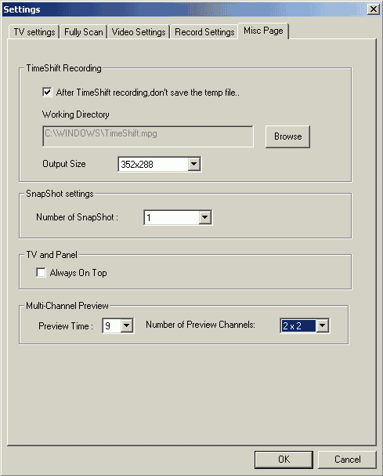383x476 pixels.
Task: Go to the Video Settings tab
Action: click(139, 32)
